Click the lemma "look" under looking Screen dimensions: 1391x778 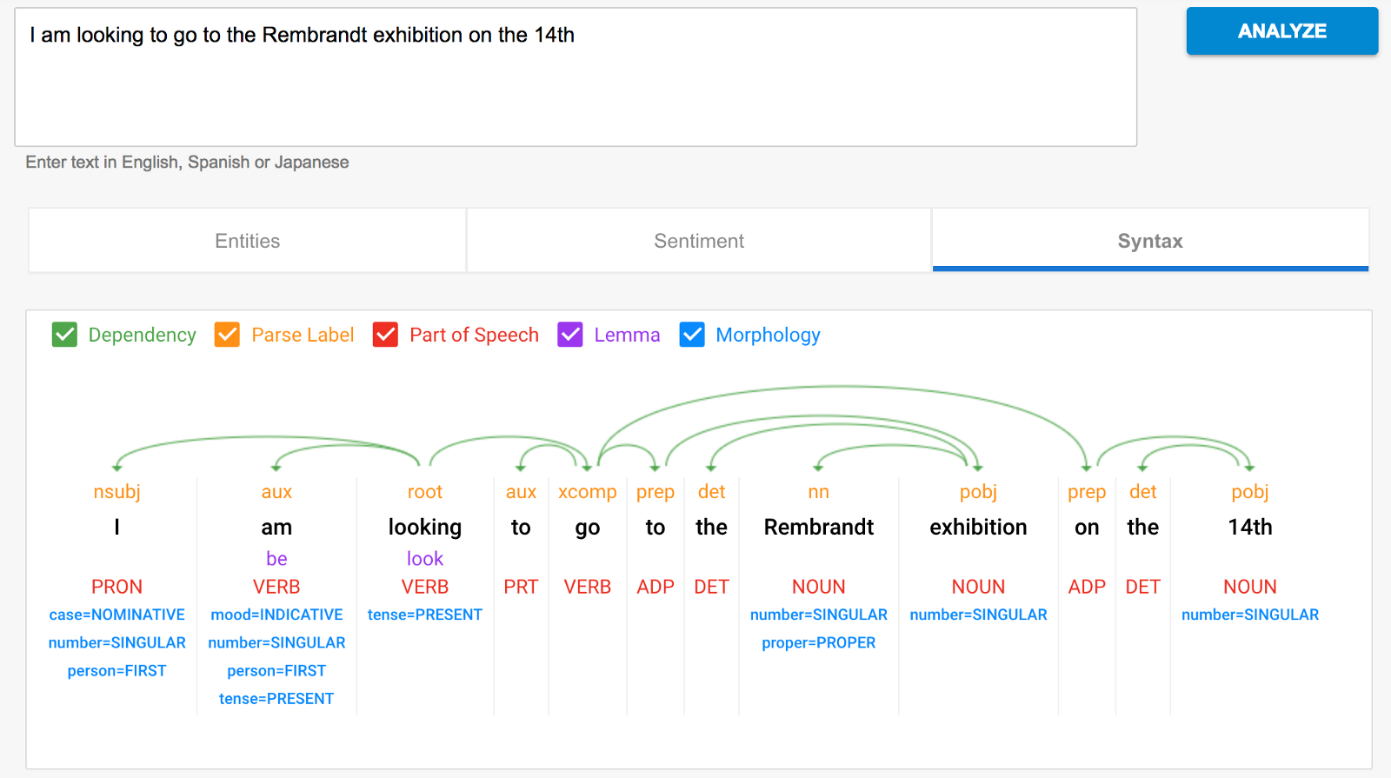click(x=424, y=558)
